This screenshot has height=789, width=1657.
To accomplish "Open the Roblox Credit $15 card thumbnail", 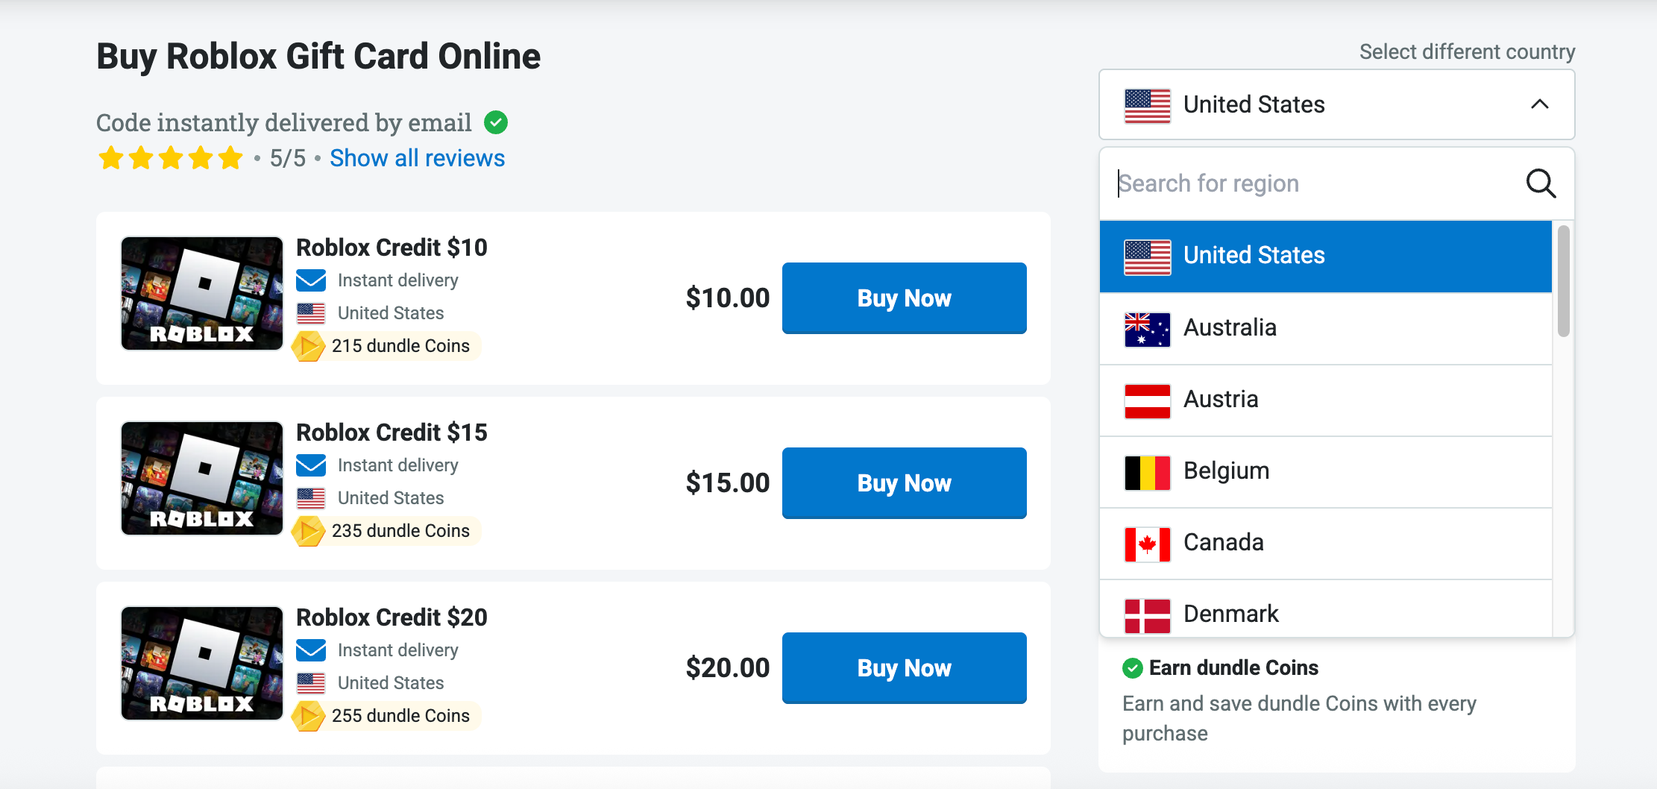I will pos(202,478).
